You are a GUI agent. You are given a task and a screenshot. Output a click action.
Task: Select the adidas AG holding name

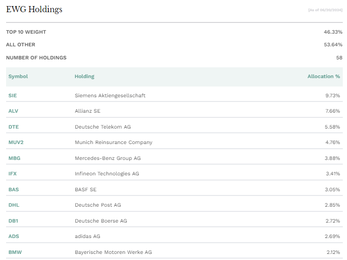tap(88, 236)
